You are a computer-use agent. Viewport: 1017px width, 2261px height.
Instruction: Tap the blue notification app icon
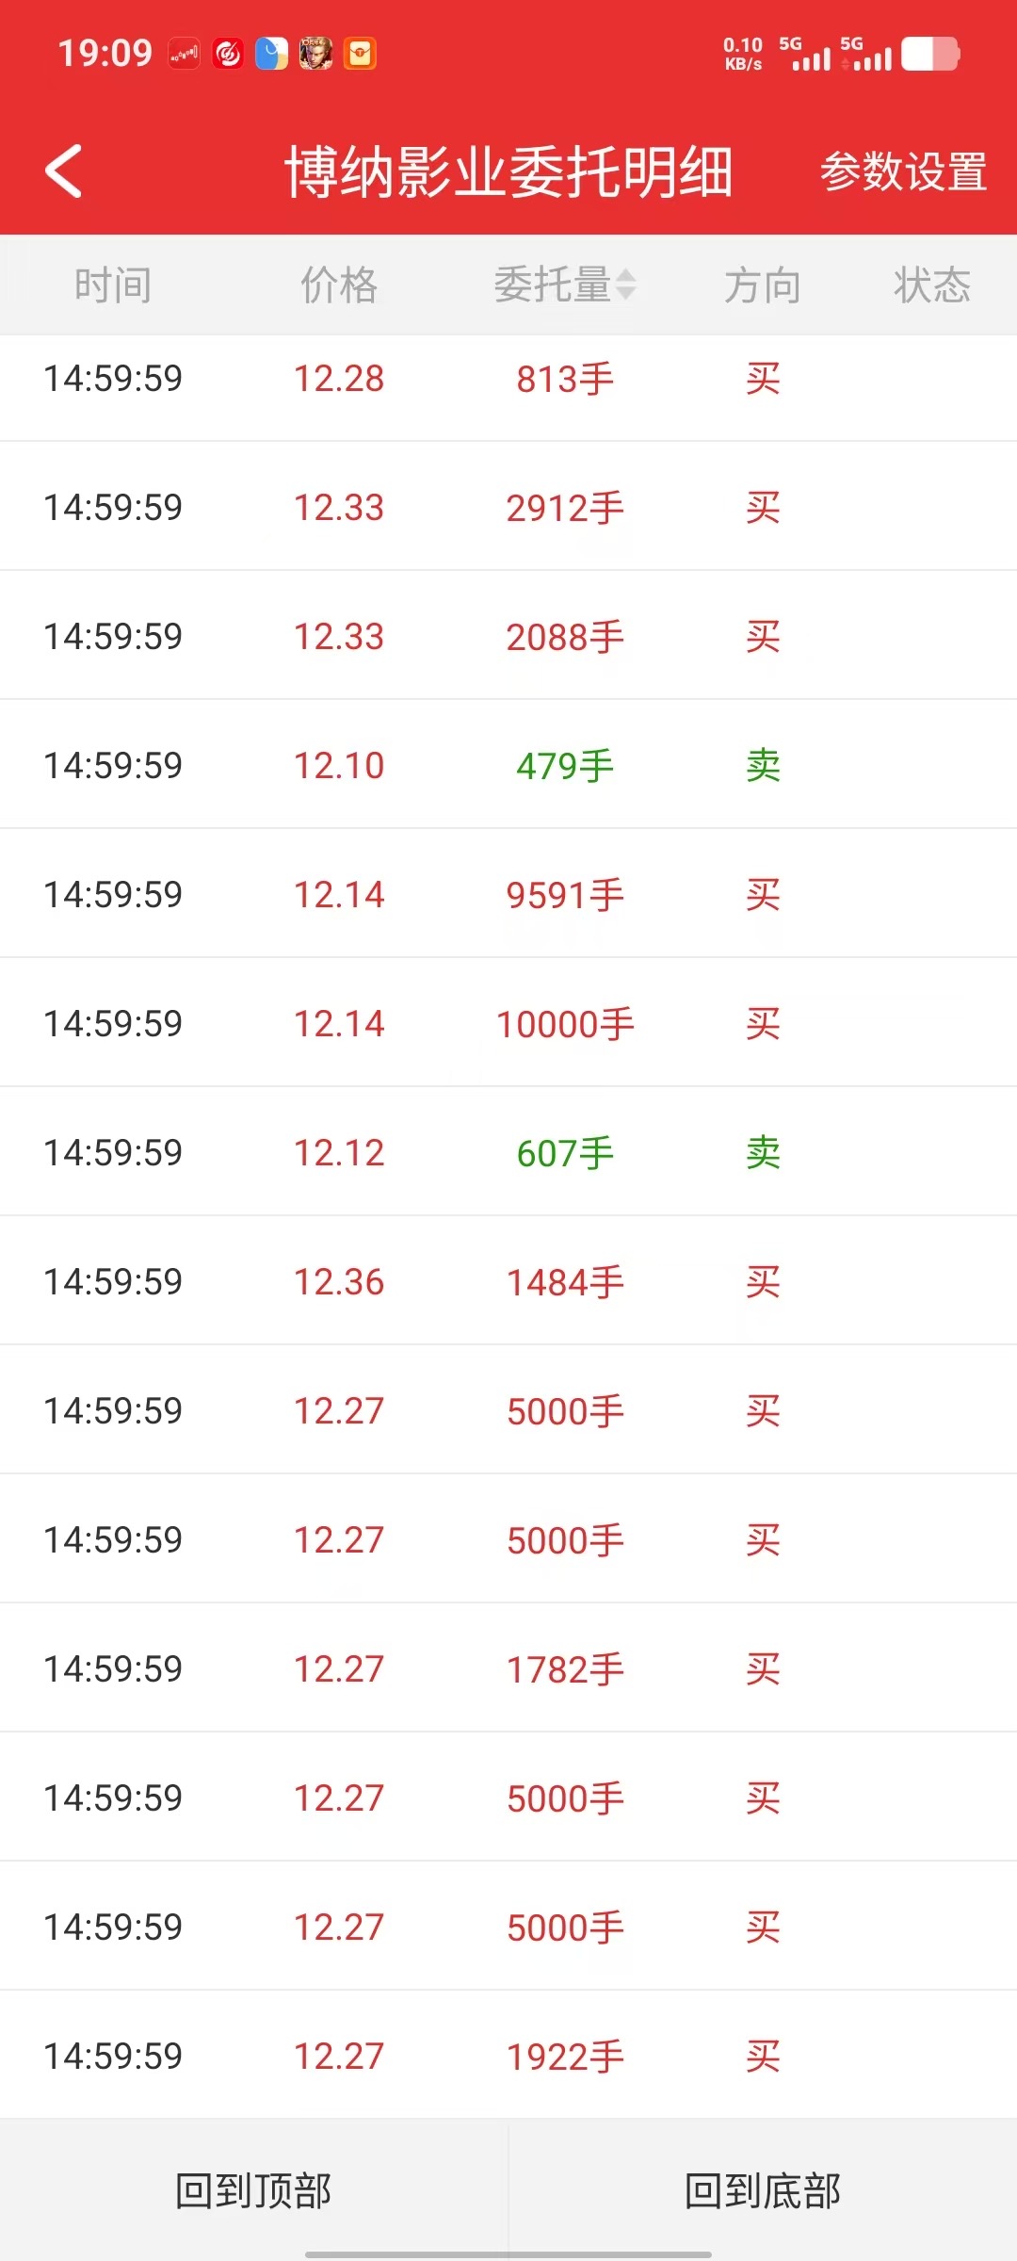pos(271,54)
